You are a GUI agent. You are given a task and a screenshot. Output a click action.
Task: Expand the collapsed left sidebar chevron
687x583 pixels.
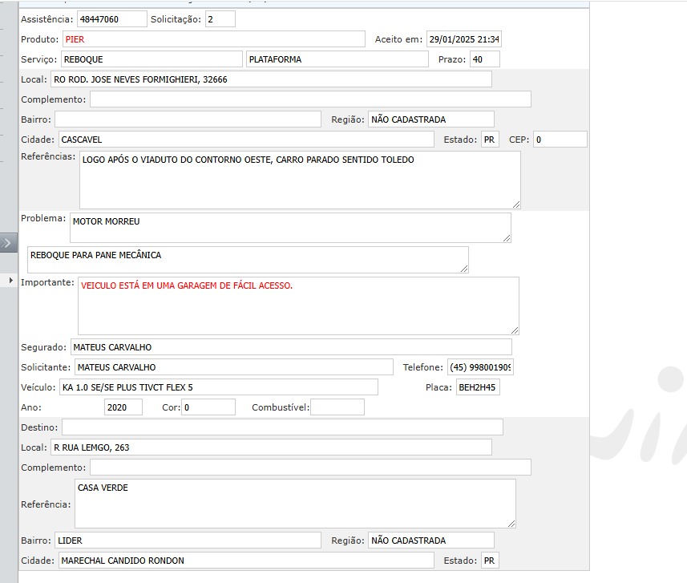point(8,242)
